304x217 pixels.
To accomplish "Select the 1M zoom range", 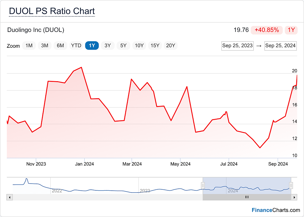I will (29, 46).
